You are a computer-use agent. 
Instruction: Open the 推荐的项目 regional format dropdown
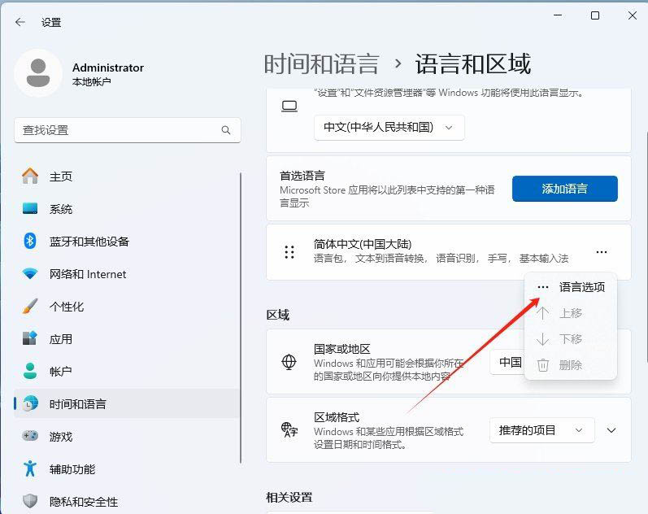[541, 430]
